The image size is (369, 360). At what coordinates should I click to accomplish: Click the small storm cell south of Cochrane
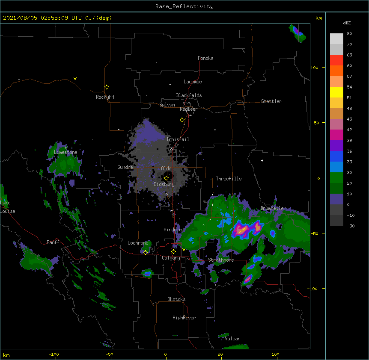(x=148, y=273)
